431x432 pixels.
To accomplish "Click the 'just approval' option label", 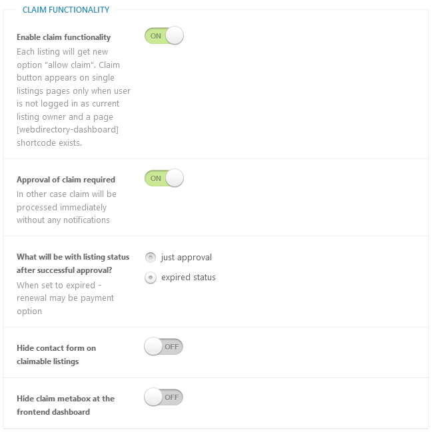I will point(187,258).
